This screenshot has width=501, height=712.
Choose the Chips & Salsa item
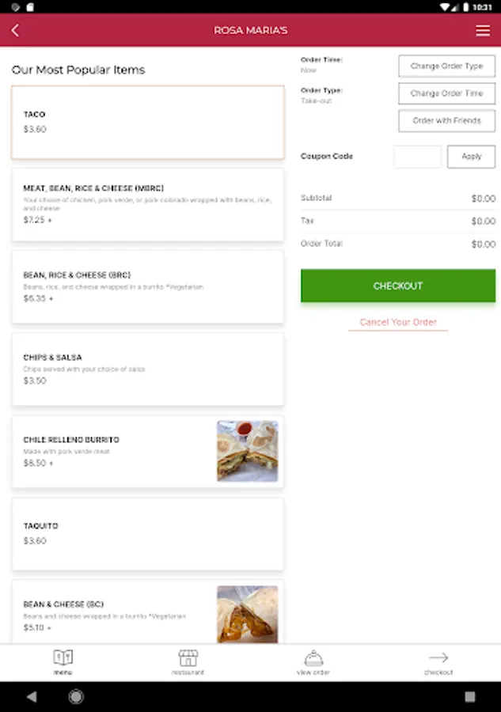148,369
